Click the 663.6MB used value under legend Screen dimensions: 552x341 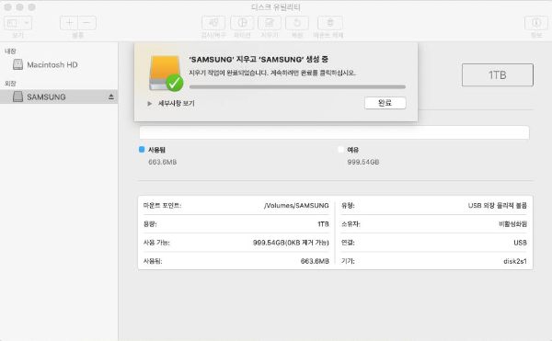coord(162,162)
